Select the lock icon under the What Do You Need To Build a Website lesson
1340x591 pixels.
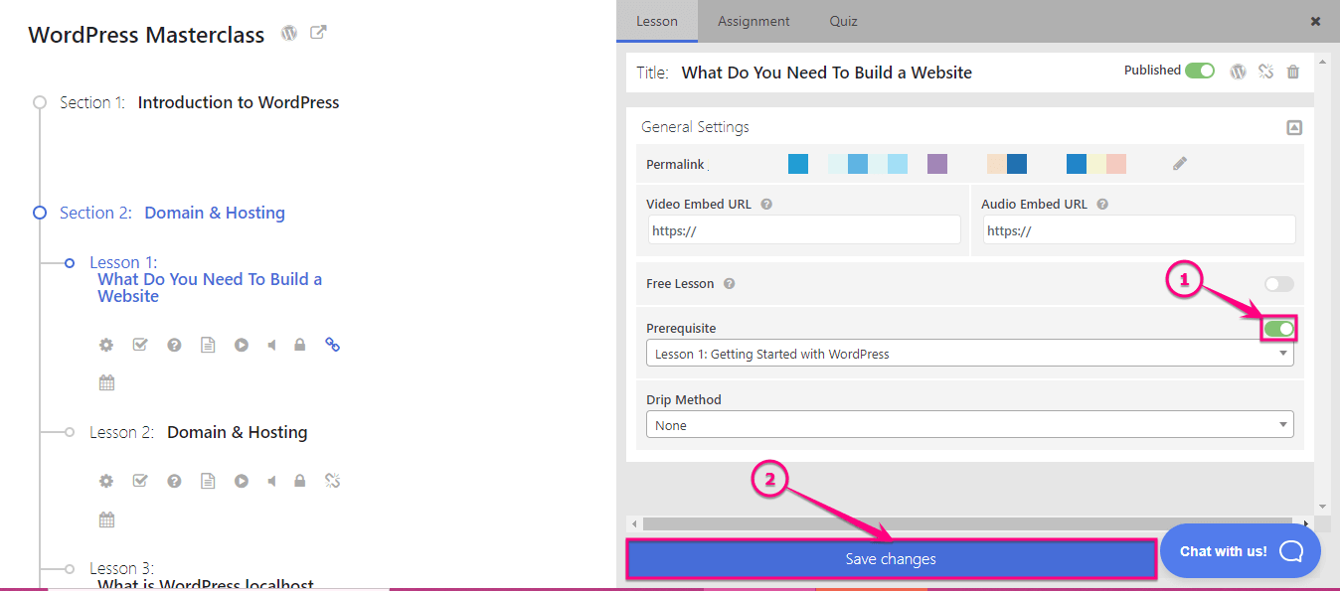pyautogui.click(x=299, y=345)
